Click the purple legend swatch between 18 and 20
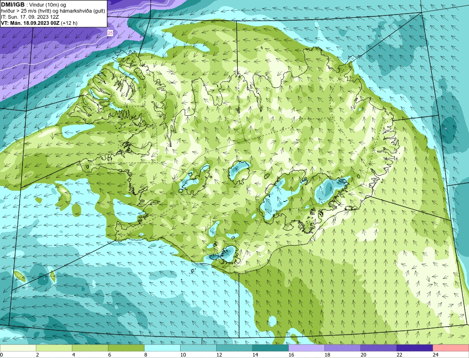Image resolution: width=469 pixels, height=358 pixels. pyautogui.click(x=342, y=348)
